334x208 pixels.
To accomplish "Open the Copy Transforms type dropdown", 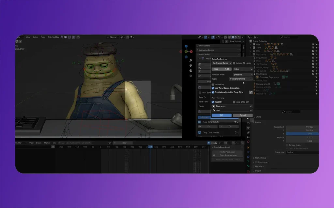I will pyautogui.click(x=241, y=79).
